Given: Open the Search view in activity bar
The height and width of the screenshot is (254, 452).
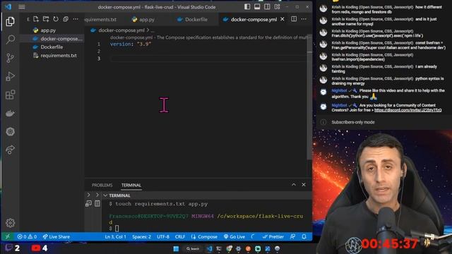Looking at the screenshot, I should pos(11,40).
